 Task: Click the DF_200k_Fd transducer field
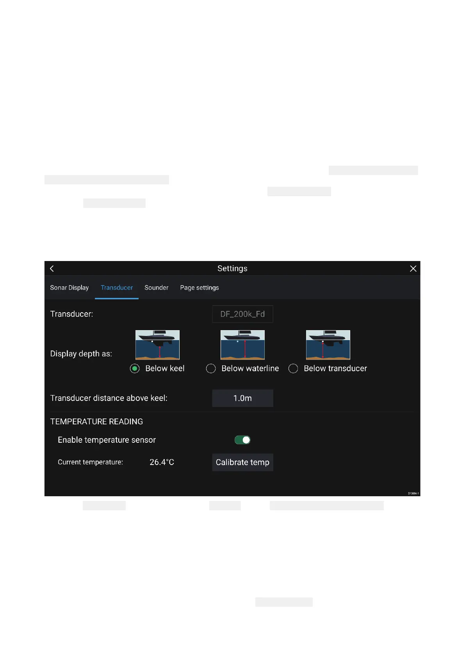pos(242,314)
